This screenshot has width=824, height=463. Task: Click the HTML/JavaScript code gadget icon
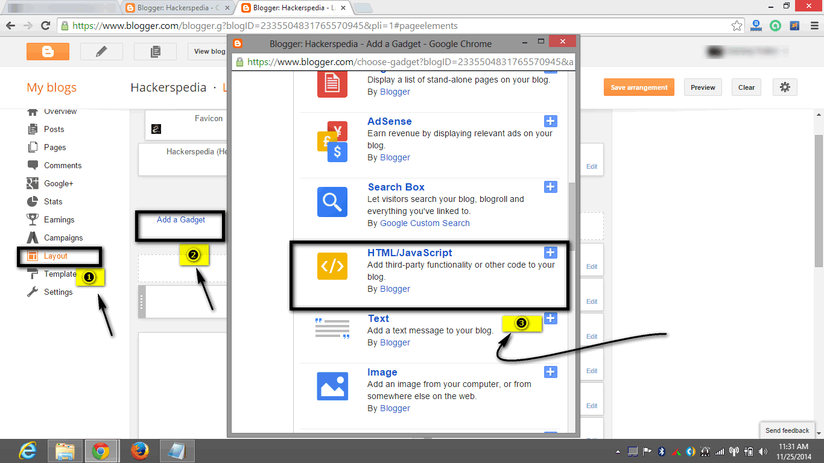(x=332, y=266)
